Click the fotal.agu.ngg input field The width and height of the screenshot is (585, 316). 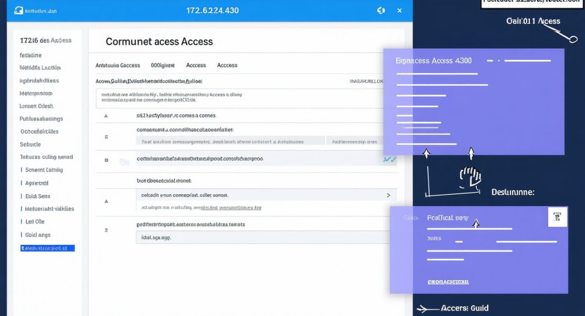pos(262,237)
